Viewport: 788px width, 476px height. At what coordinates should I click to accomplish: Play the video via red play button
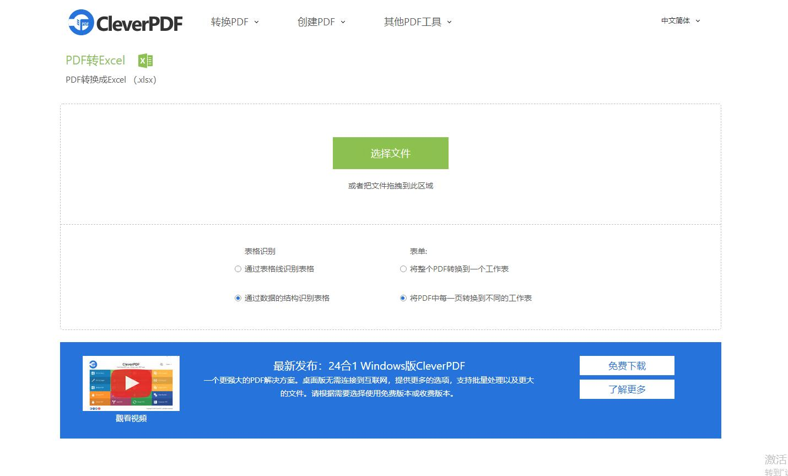(131, 383)
